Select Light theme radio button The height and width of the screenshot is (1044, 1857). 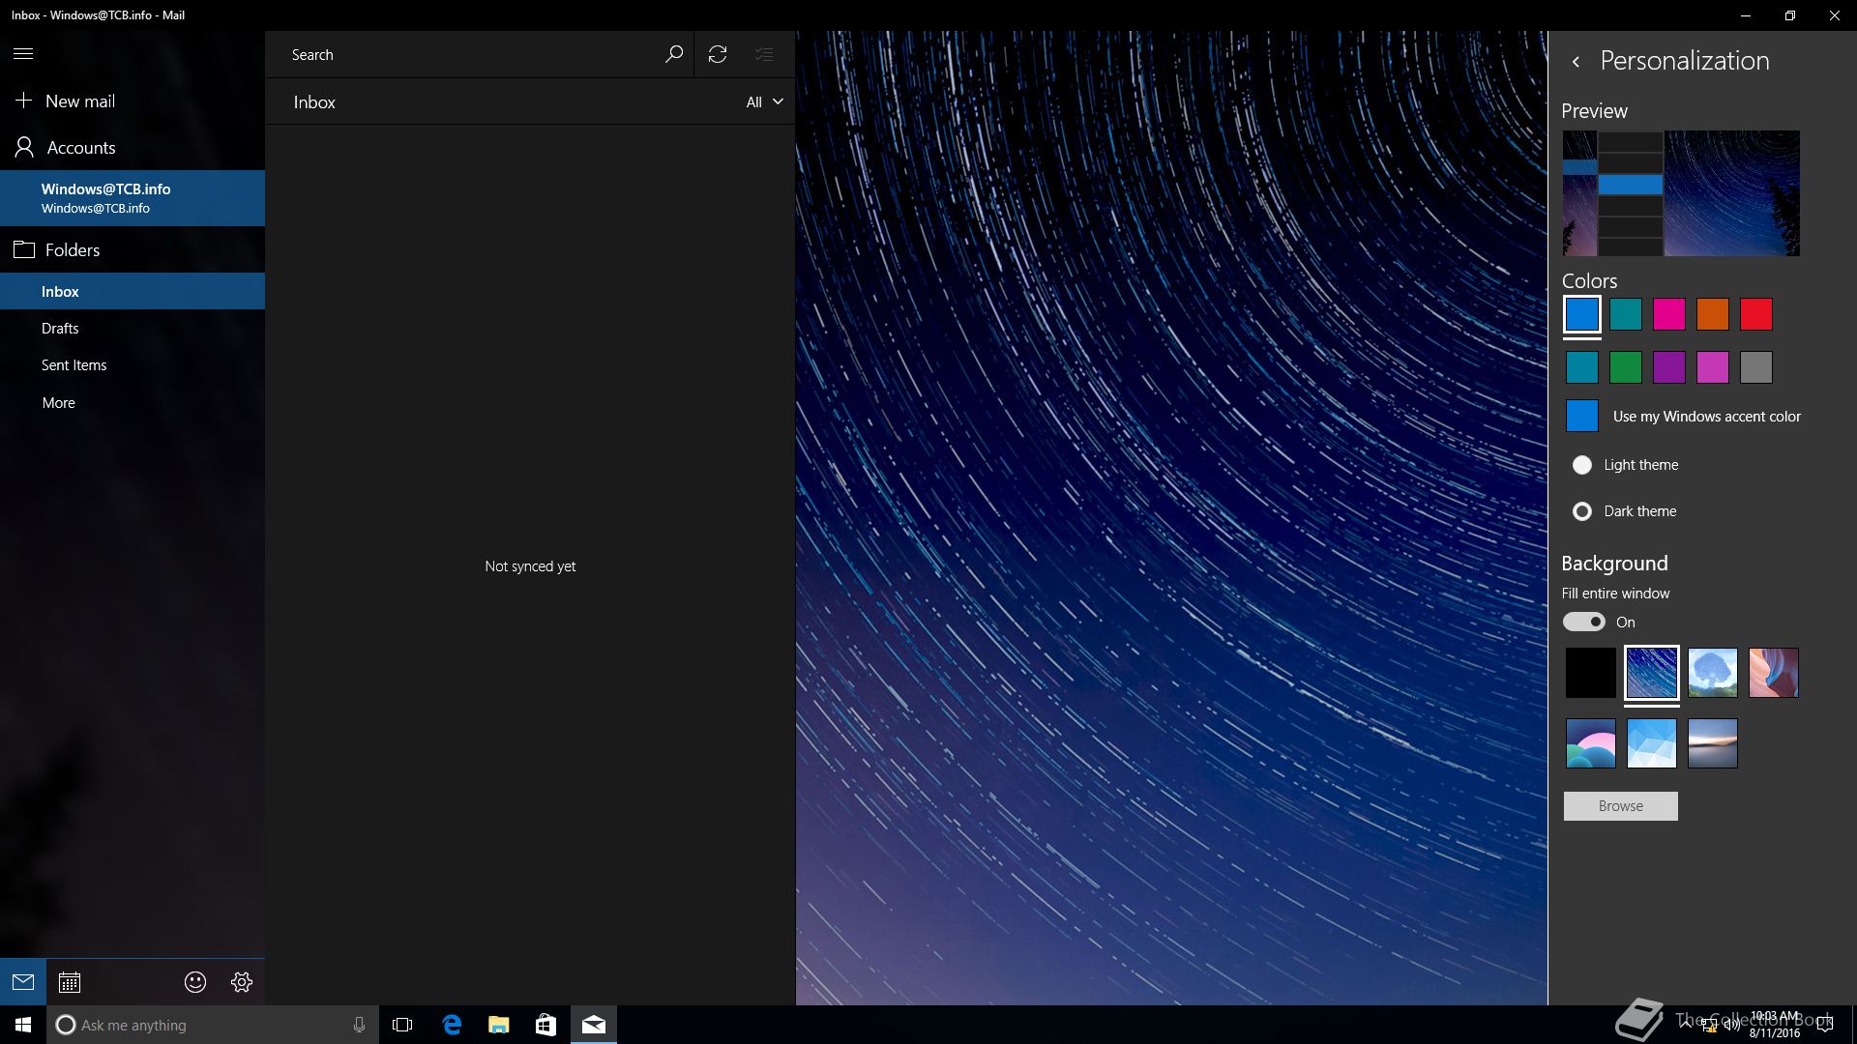point(1582,465)
